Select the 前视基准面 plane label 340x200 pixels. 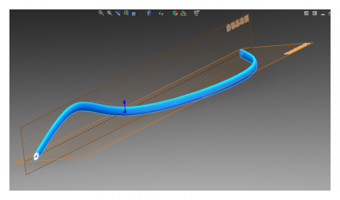pos(238,24)
